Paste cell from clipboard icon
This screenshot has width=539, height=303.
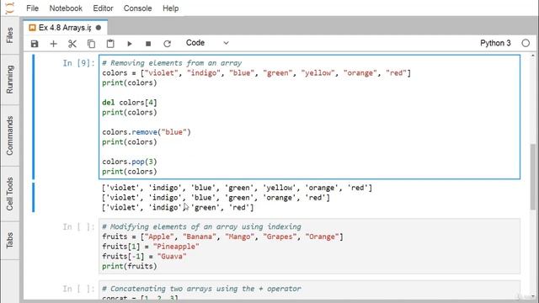pos(110,44)
